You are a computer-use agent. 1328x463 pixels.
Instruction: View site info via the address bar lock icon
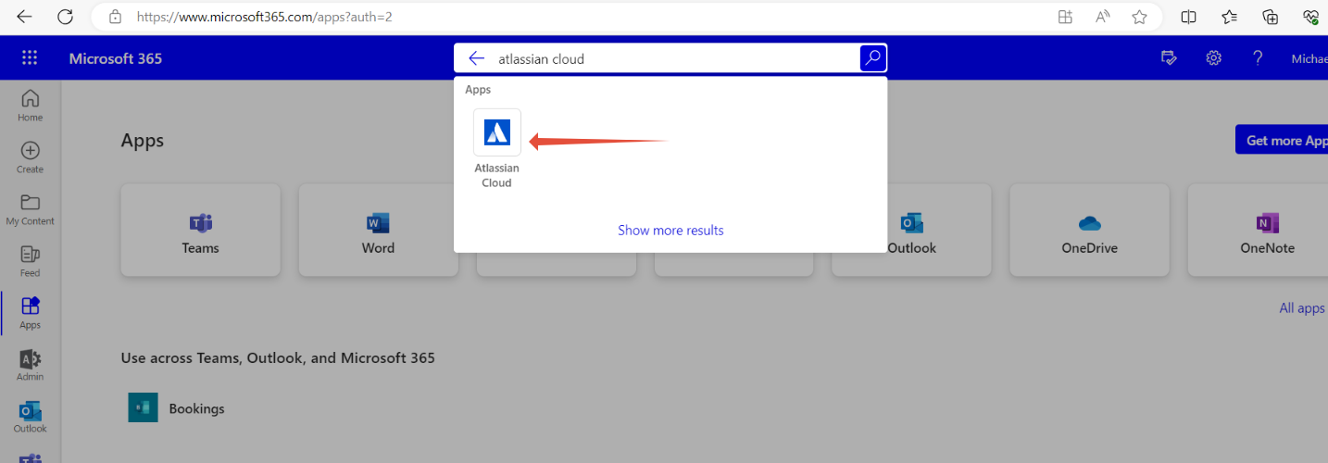115,17
